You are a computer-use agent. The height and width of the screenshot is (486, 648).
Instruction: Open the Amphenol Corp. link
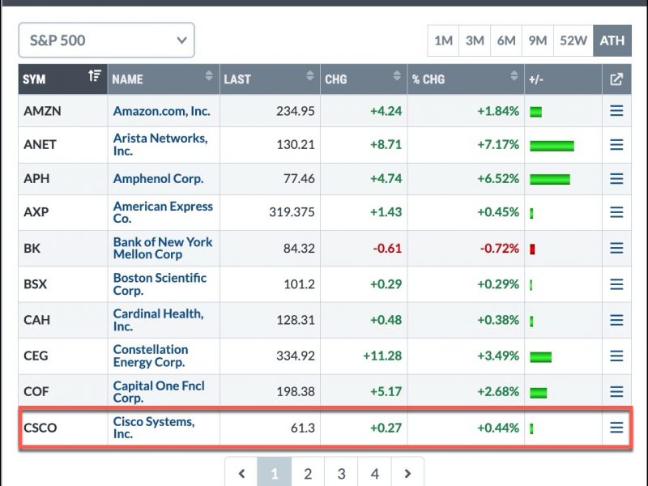[x=158, y=178]
